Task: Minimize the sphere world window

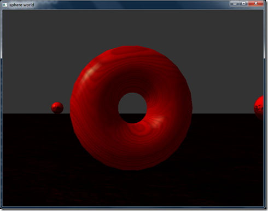Action: pyautogui.click(x=235, y=4)
